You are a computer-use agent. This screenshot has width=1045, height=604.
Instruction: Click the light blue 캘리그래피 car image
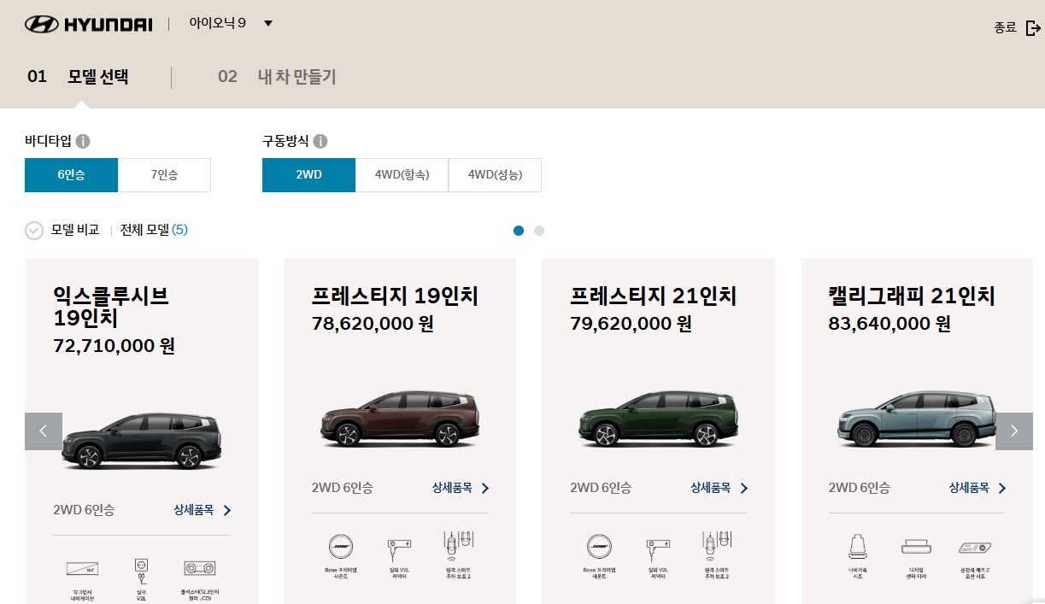point(916,419)
